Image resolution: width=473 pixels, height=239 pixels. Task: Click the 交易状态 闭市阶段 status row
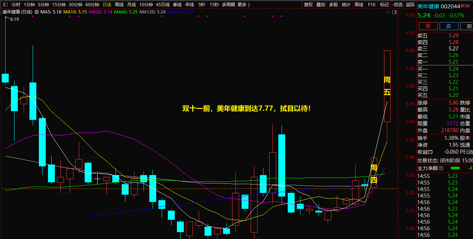pos(445,160)
